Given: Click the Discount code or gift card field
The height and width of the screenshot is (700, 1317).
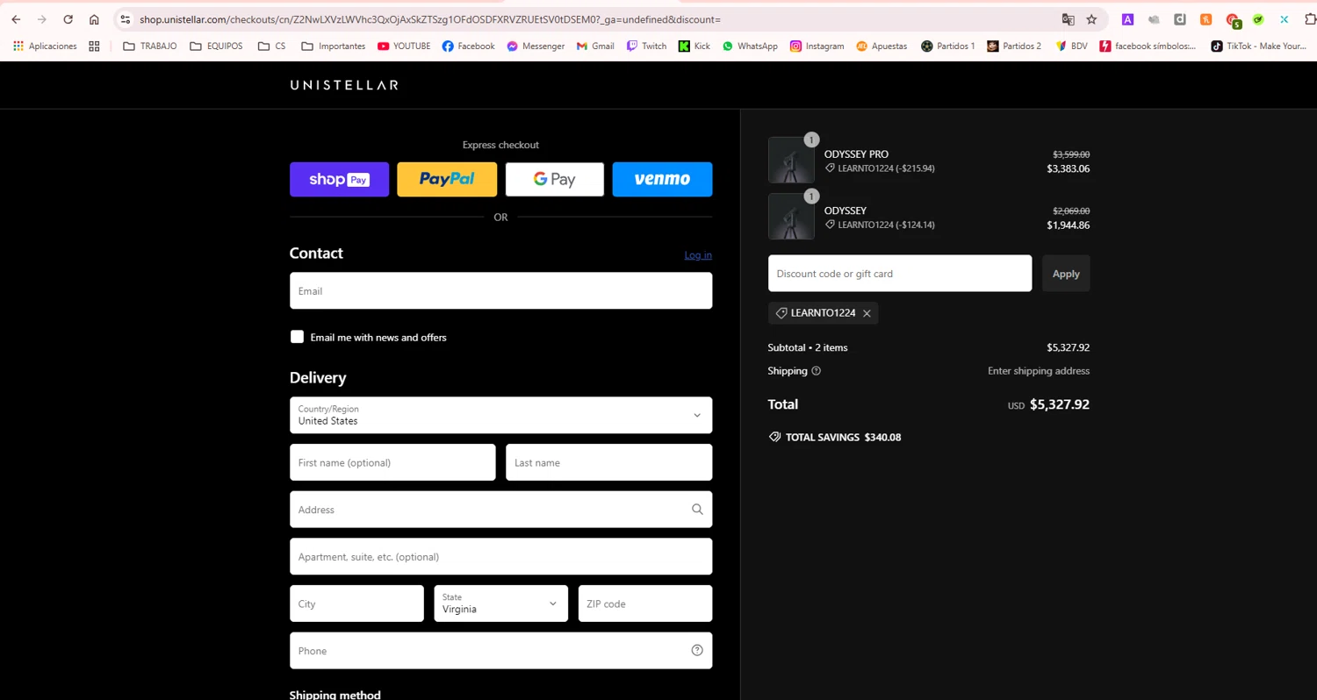Looking at the screenshot, I should (900, 274).
